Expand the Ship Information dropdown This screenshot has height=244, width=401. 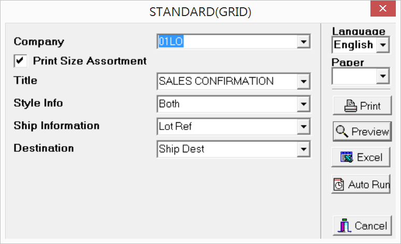click(304, 126)
